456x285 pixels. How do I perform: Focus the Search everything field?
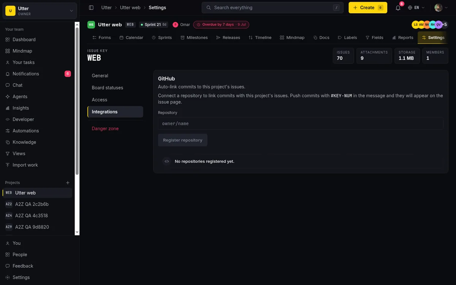(x=272, y=8)
